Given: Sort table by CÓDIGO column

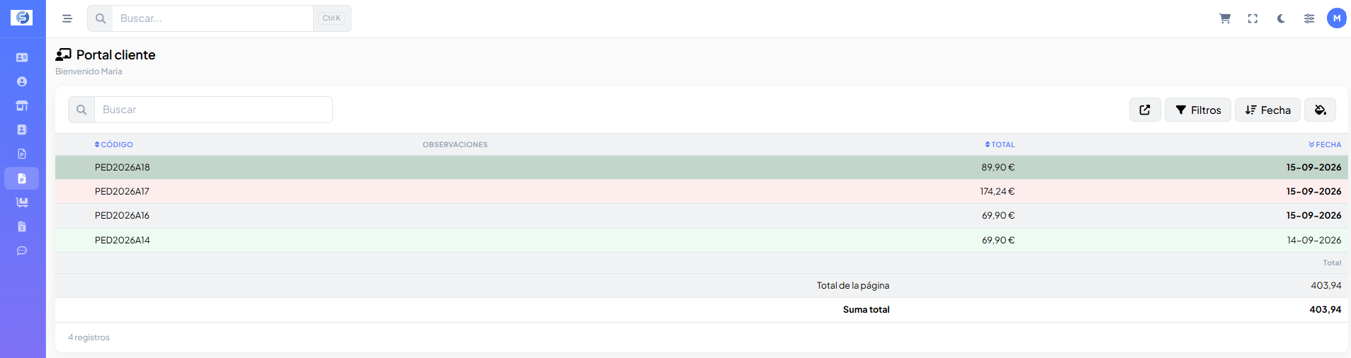Looking at the screenshot, I should [x=114, y=144].
